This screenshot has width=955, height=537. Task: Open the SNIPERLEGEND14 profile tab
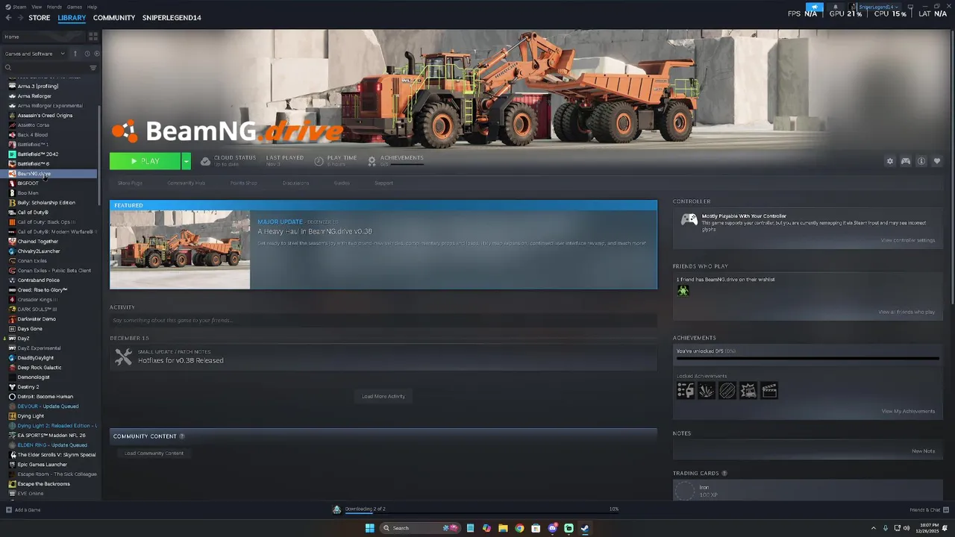(172, 18)
